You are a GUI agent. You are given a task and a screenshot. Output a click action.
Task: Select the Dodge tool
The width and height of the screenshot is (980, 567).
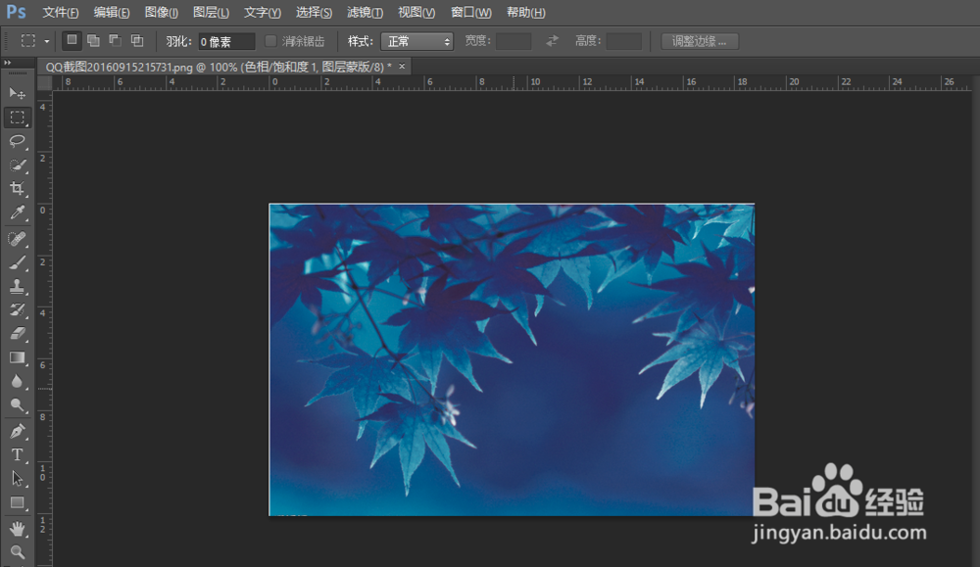point(17,405)
